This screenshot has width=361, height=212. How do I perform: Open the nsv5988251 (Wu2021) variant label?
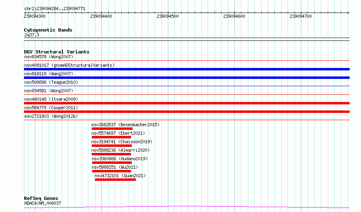[x=115, y=167]
